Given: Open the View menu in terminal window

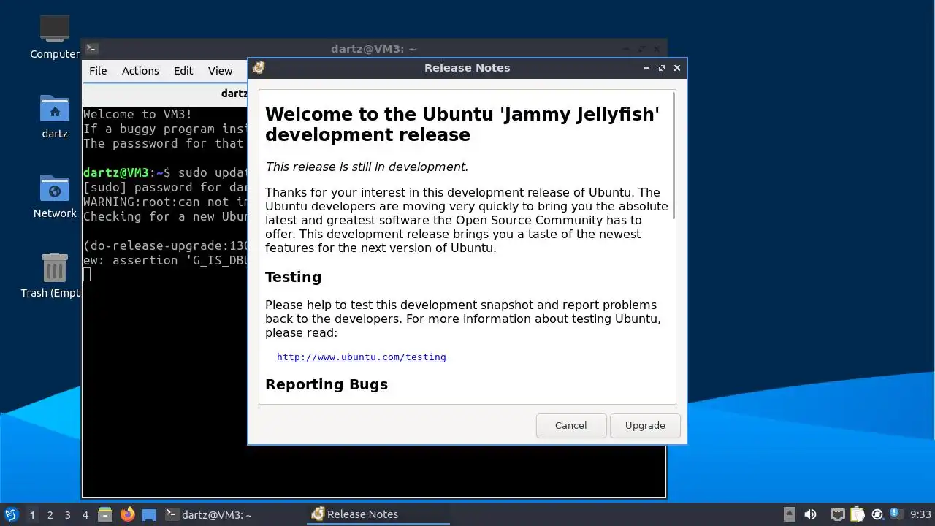Looking at the screenshot, I should pos(220,71).
